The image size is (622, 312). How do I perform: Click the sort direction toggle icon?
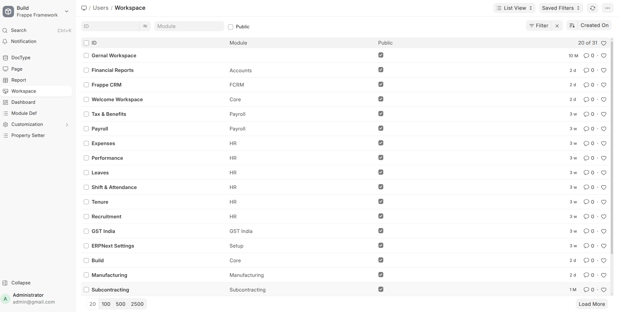pyautogui.click(x=572, y=25)
